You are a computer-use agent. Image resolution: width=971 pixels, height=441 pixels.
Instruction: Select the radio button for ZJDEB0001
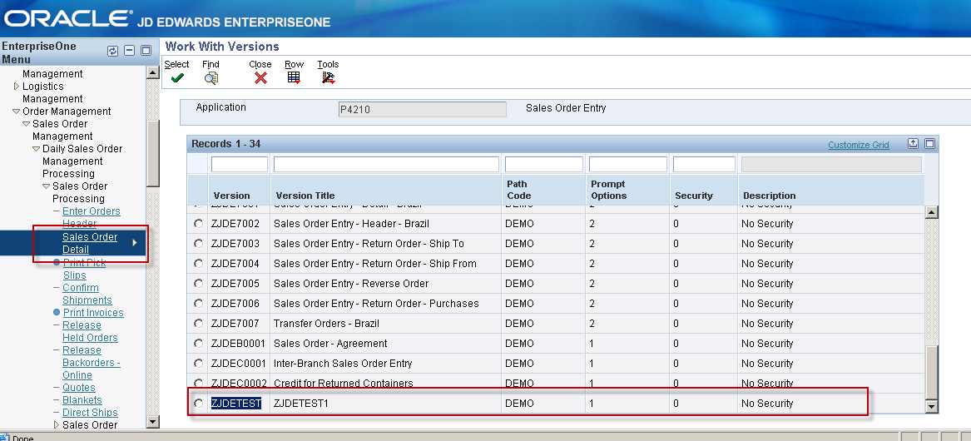(x=198, y=343)
